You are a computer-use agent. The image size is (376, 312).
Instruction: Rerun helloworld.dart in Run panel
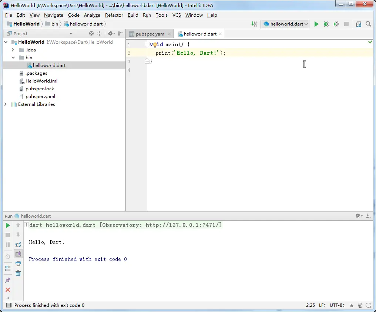pyautogui.click(x=8, y=225)
